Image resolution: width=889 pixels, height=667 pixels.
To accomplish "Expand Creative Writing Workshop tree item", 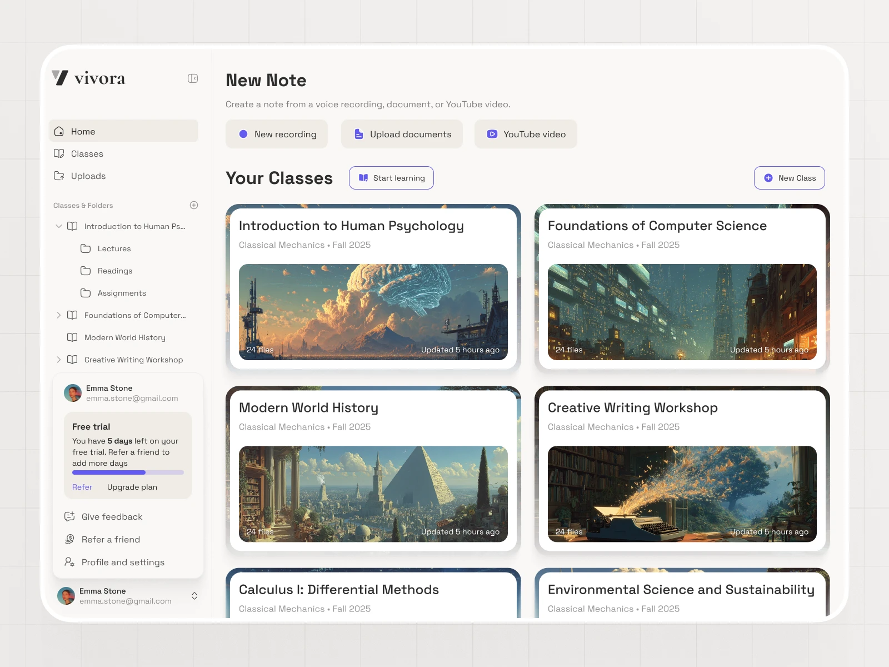I will (x=59, y=360).
